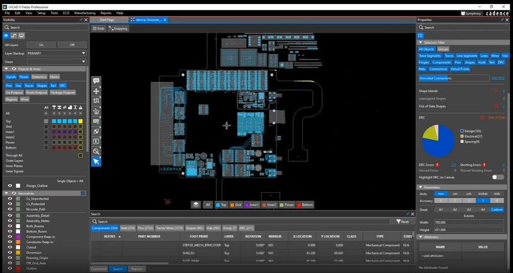
Task: Collapse the Geometries section
Action: point(6,193)
